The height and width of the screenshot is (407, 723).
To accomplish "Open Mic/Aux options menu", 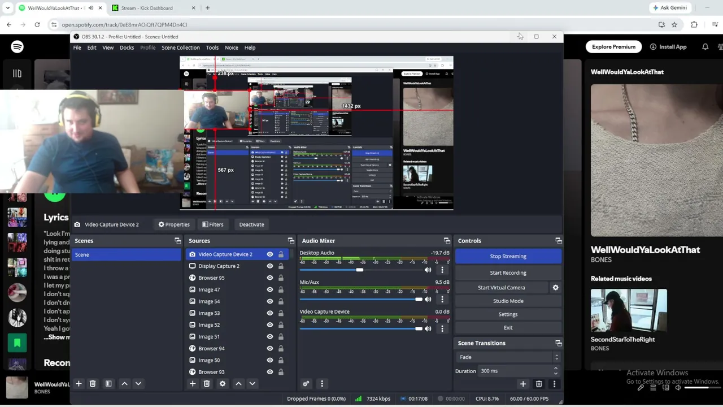I will click(x=442, y=300).
